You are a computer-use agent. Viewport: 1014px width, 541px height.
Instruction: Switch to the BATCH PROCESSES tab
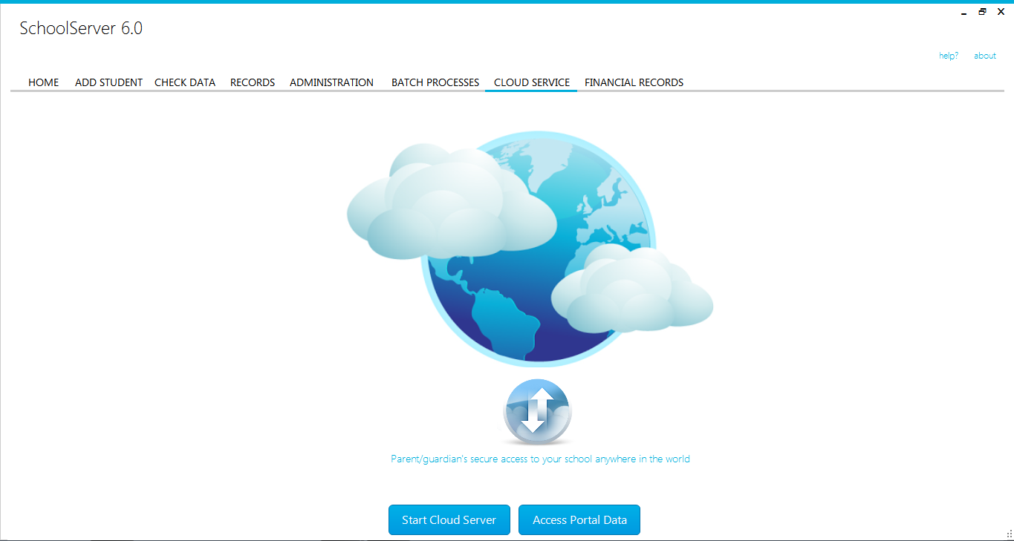pos(435,82)
